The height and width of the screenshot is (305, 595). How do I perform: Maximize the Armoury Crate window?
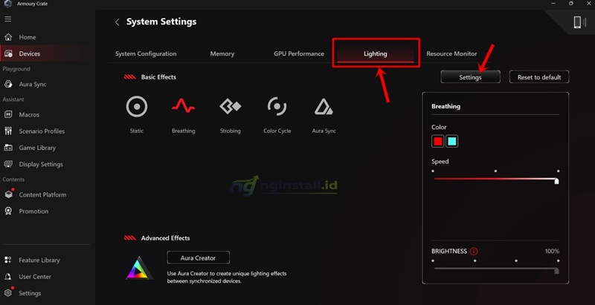tap(571, 4)
